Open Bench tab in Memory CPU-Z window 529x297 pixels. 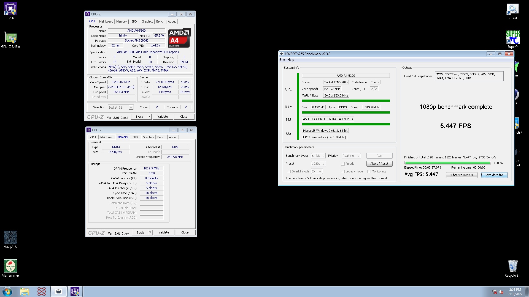[x=161, y=137]
